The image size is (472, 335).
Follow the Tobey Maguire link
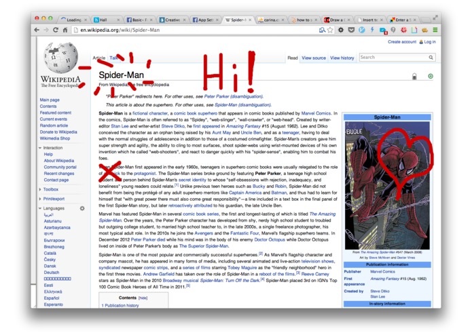[242, 267]
